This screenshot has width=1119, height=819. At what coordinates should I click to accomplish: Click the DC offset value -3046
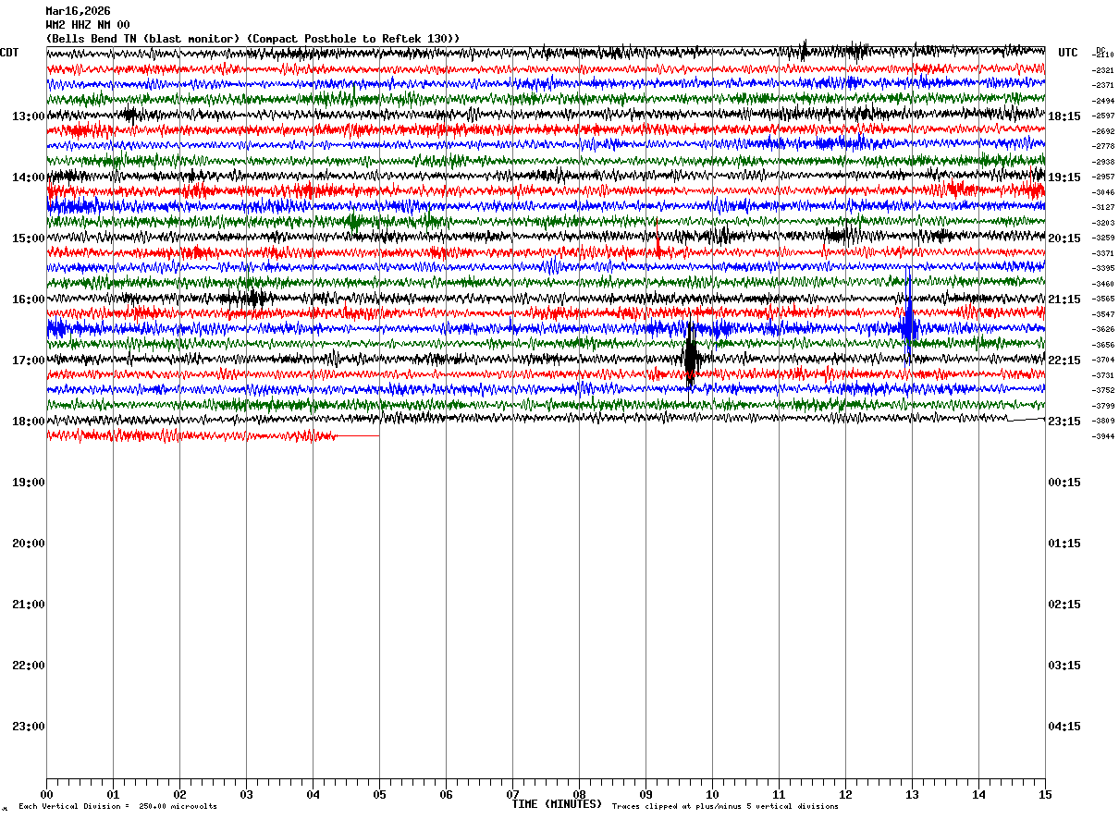coord(1103,192)
